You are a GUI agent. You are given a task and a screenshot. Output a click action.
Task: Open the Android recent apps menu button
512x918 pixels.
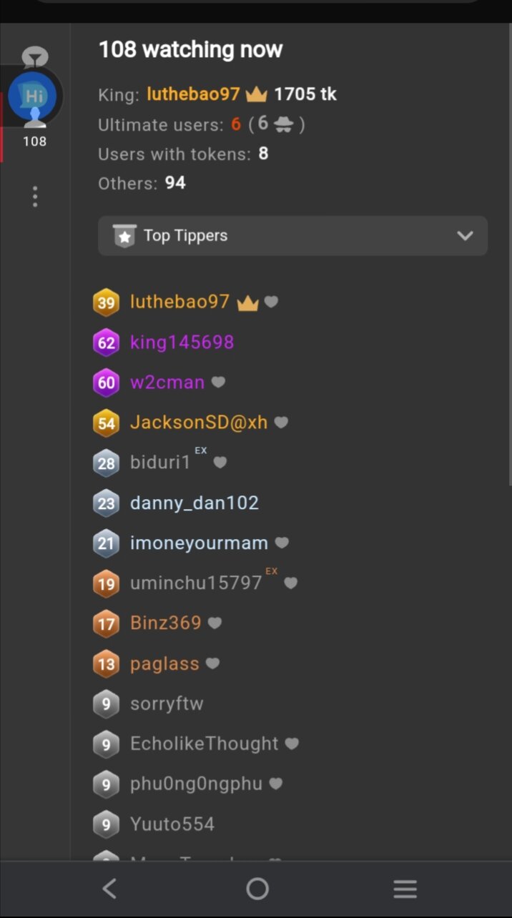[405, 889]
